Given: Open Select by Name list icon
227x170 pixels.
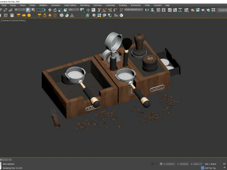Looking at the screenshot, I should tap(33, 10).
